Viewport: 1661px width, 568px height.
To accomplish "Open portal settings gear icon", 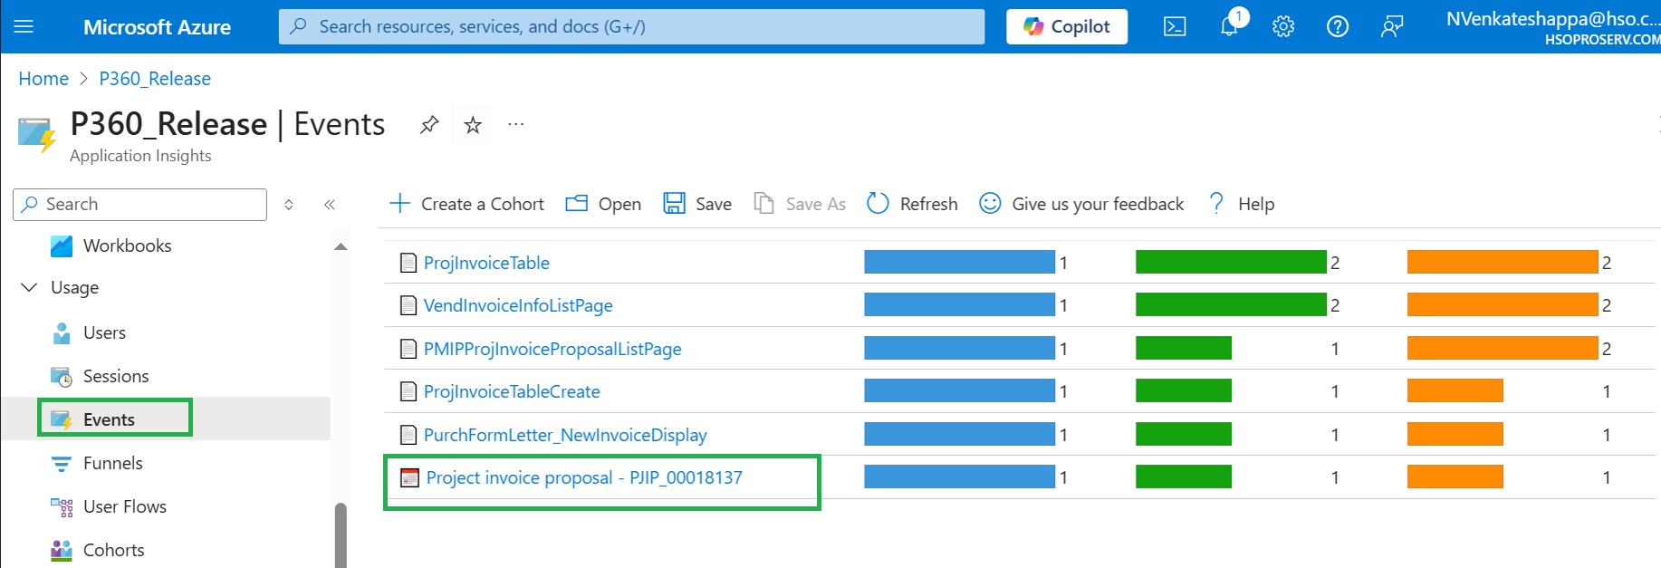I will click(x=1283, y=27).
